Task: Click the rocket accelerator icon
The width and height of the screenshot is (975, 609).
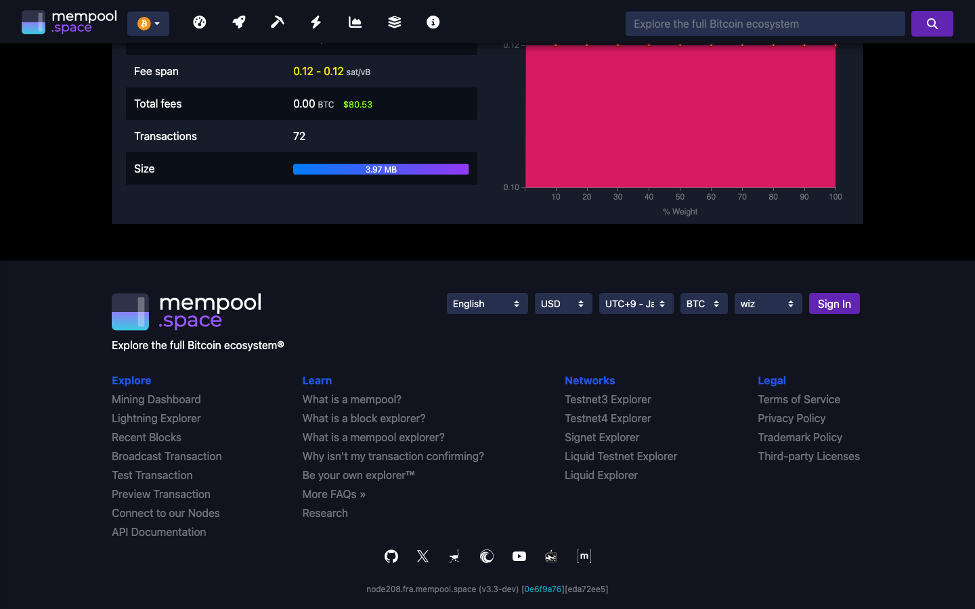Action: click(238, 22)
